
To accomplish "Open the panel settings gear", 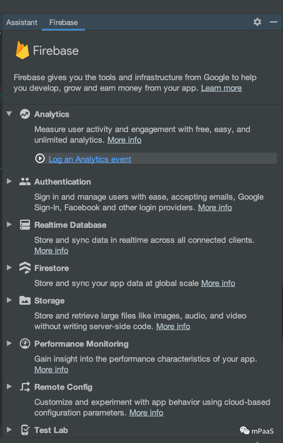I will point(257,22).
